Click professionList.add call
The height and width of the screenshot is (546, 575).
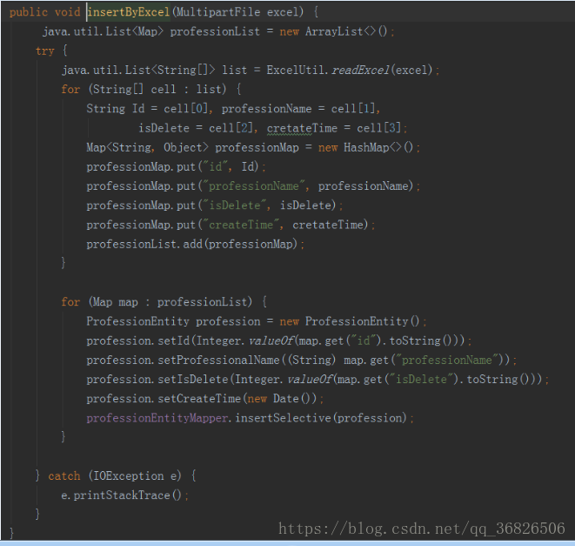tap(191, 244)
